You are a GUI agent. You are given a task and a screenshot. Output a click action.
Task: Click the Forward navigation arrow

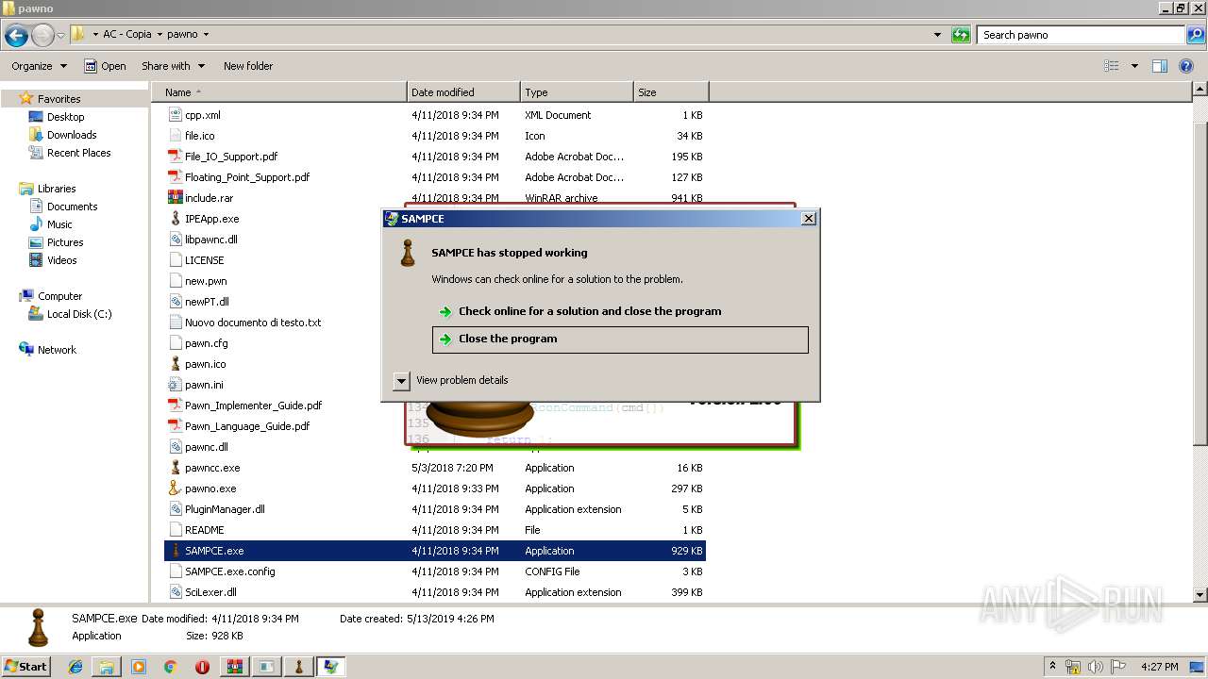(42, 36)
